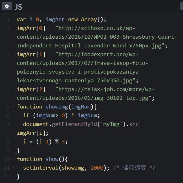The height and width of the screenshot is (183, 183).
Task: Click the showImg function name declaration
Action: [57, 107]
